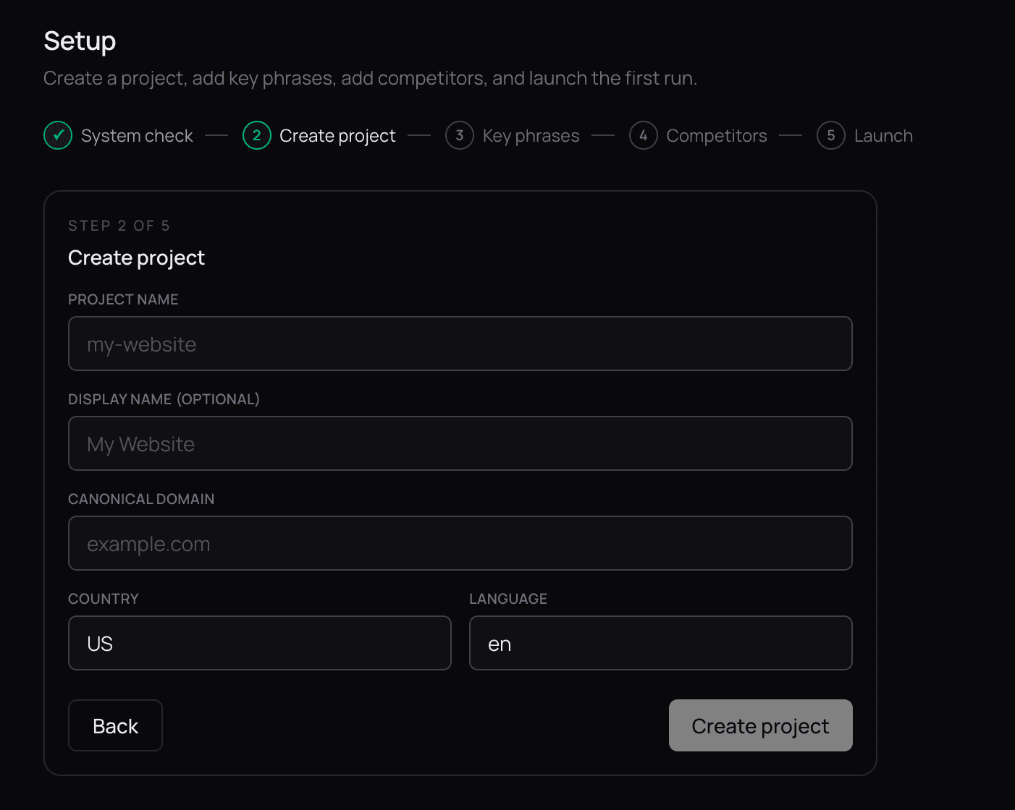Jump to the Key phrases step label
The image size is (1015, 810).
point(531,136)
